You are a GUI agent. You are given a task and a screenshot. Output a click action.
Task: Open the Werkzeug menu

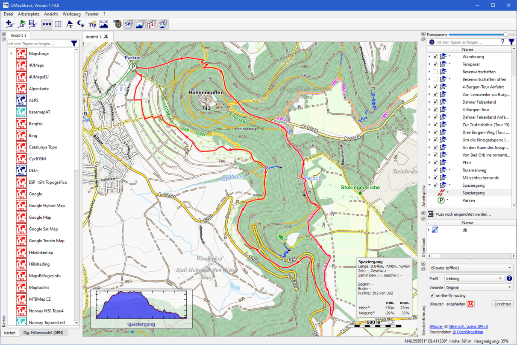[x=71, y=14]
